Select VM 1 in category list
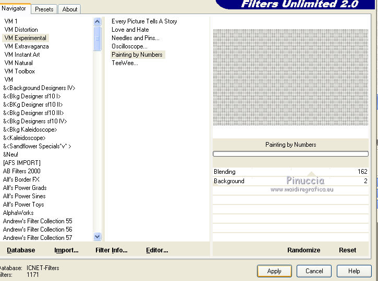The image size is (378, 281). [11, 21]
